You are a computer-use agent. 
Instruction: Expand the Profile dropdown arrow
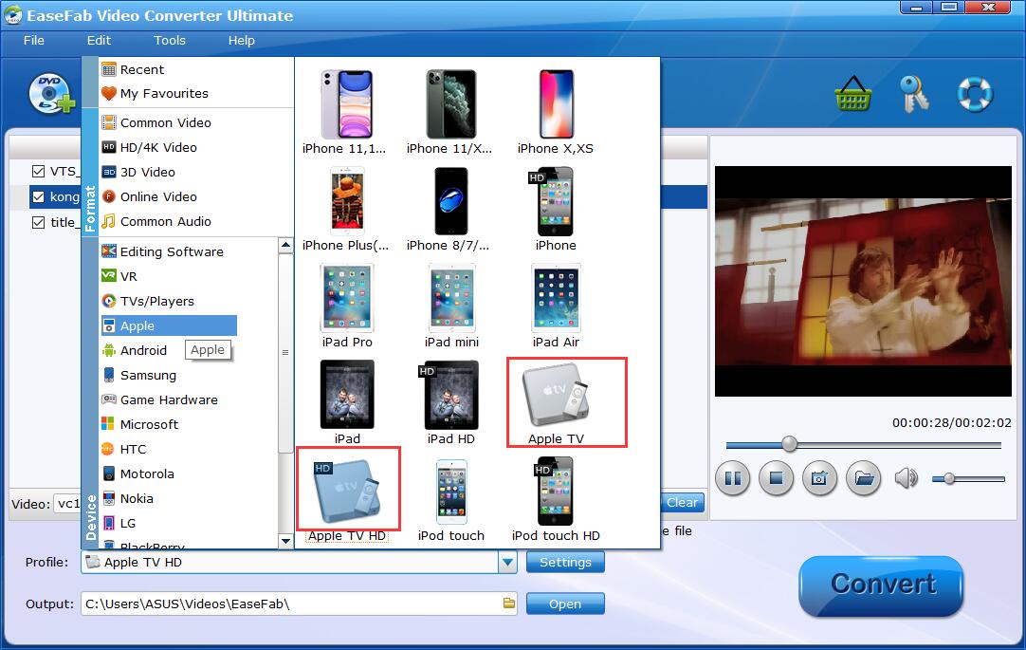click(507, 563)
